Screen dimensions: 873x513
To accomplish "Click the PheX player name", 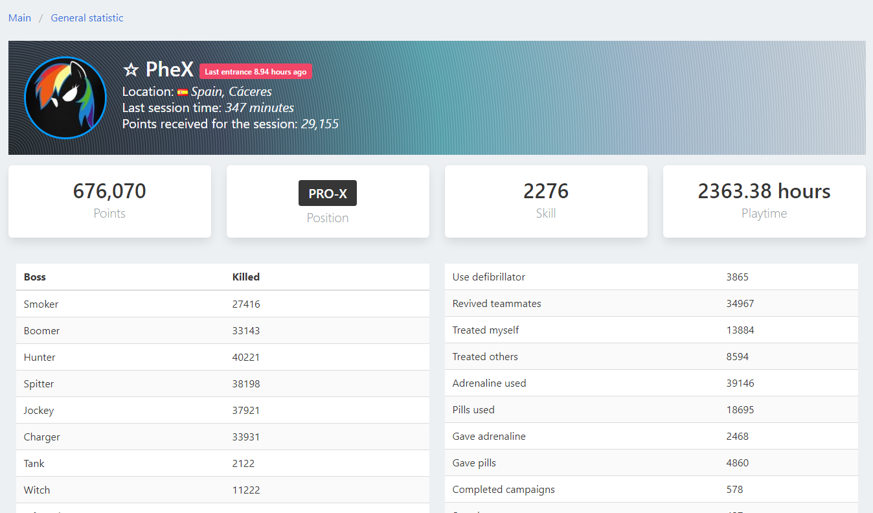I will [169, 69].
